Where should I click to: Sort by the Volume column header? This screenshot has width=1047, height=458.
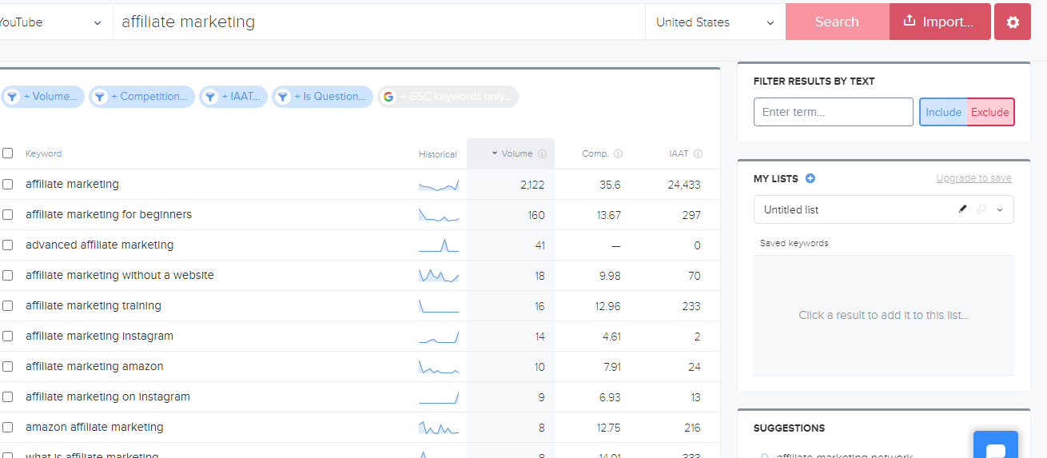click(x=516, y=153)
